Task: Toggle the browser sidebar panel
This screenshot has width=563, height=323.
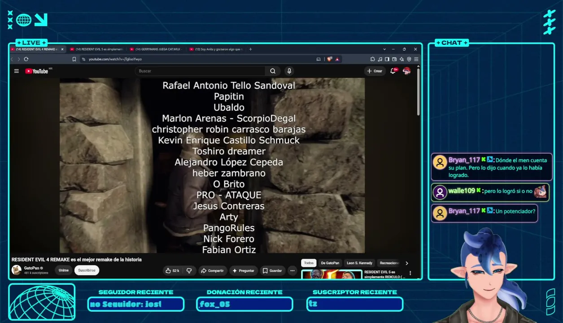Action: [x=387, y=59]
